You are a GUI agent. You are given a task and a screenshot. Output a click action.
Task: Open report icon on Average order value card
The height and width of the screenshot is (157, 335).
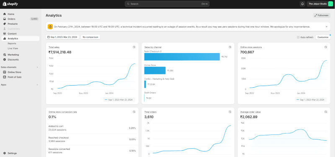pyautogui.click(x=326, y=112)
